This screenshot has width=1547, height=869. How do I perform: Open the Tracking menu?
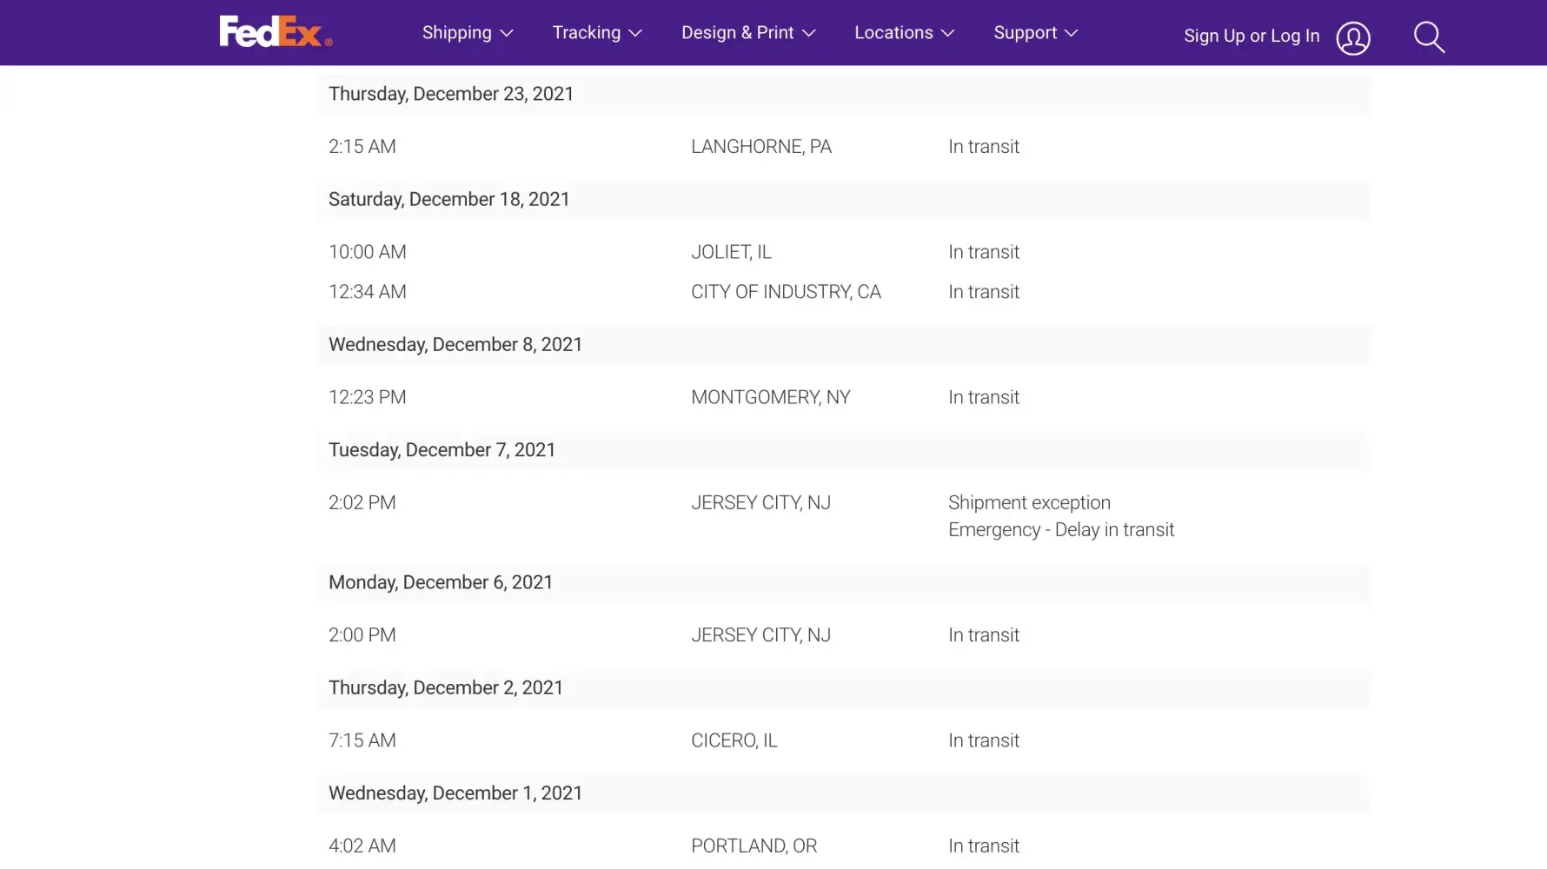point(586,33)
